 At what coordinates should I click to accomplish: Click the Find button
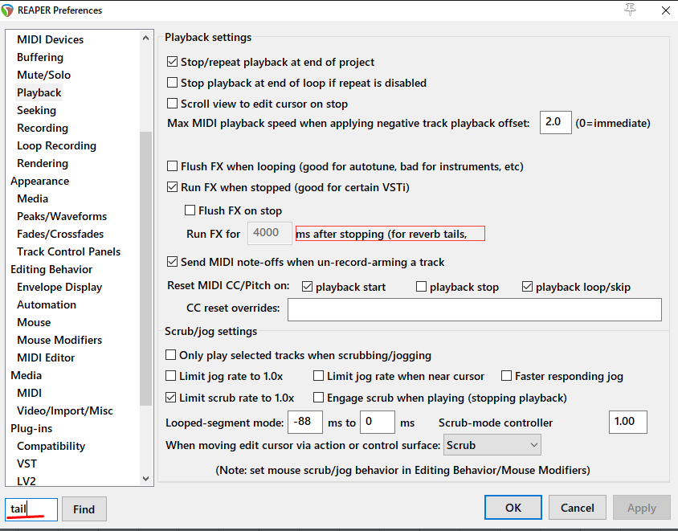[84, 509]
